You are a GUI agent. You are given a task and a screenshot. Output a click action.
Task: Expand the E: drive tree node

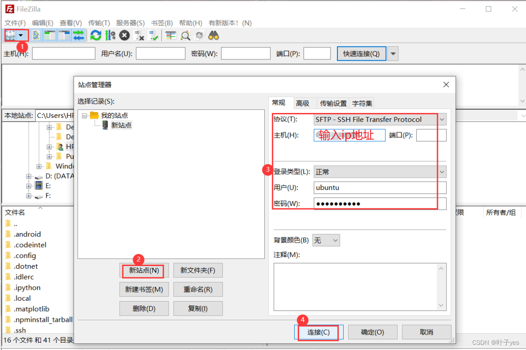(29, 186)
